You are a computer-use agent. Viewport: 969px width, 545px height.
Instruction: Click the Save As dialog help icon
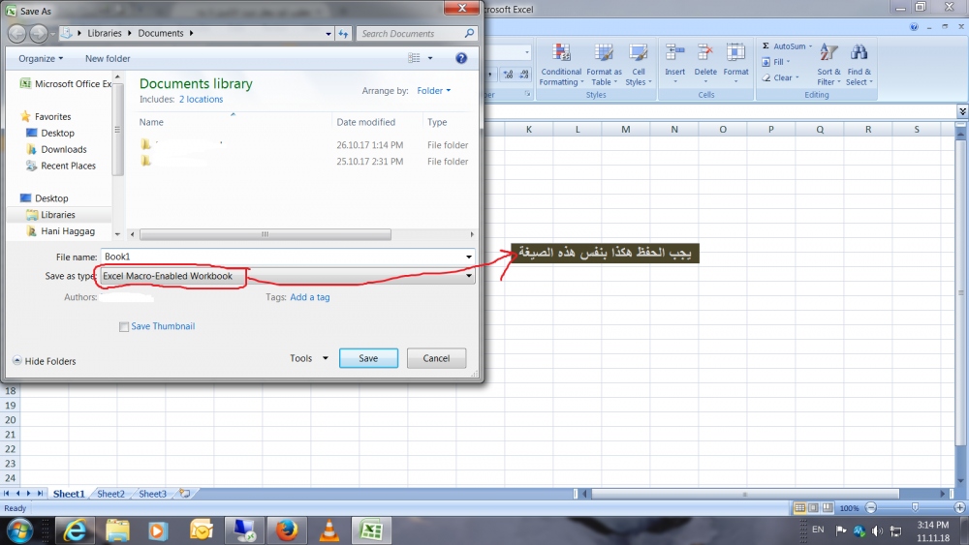[x=461, y=58]
